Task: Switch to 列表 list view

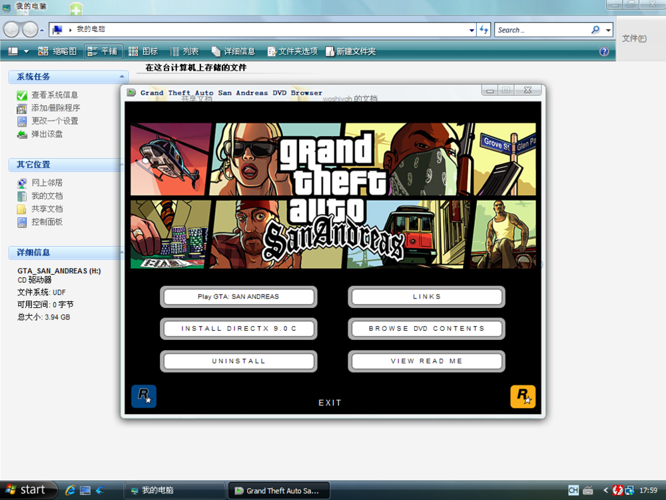Action: [184, 51]
